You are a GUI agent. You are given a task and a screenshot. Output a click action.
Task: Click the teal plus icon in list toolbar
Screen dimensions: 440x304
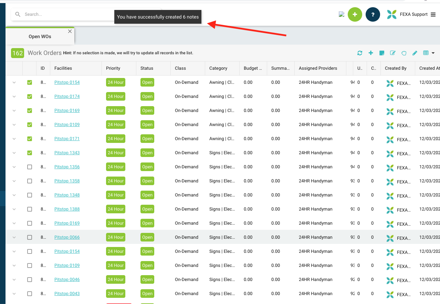[x=371, y=53]
